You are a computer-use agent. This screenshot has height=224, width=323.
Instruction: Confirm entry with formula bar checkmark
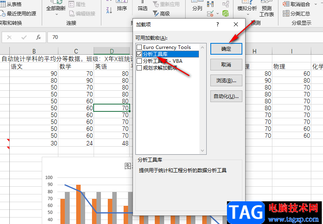click(x=24, y=37)
